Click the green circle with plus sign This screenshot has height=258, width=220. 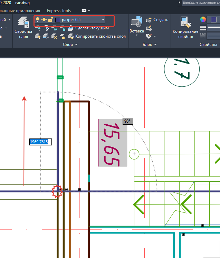pyautogui.click(x=134, y=154)
